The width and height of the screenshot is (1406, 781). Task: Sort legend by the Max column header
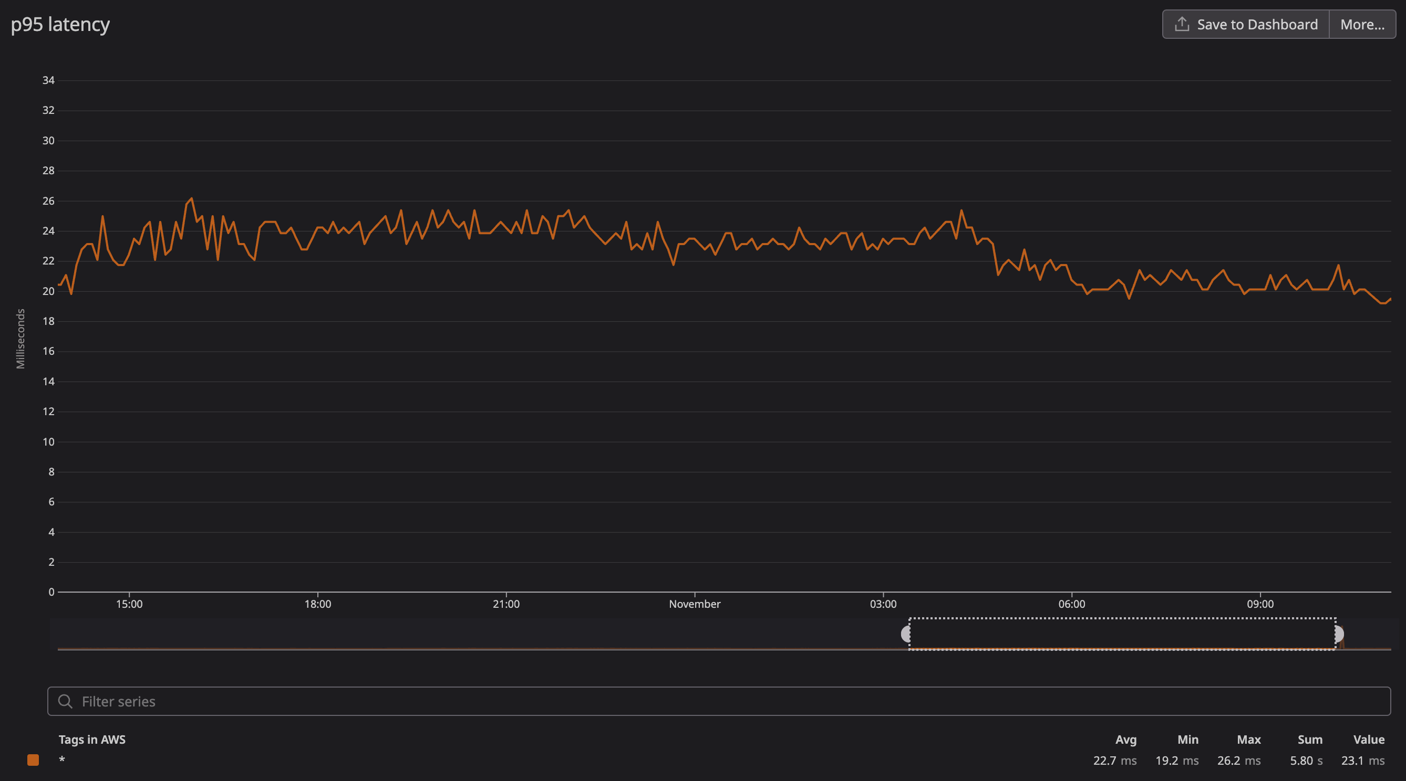click(x=1248, y=740)
